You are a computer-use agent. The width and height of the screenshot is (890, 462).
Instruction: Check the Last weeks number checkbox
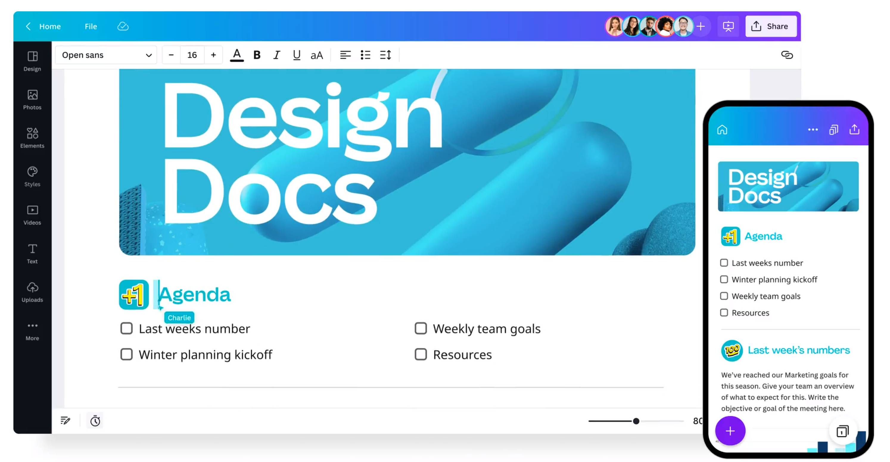127,328
